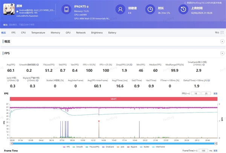This screenshot has height=153, width=226.
Task: Click the creator user profile icon
Action: (x=120, y=9)
